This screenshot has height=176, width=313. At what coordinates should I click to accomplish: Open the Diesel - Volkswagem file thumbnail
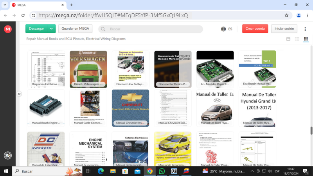tap(88, 69)
